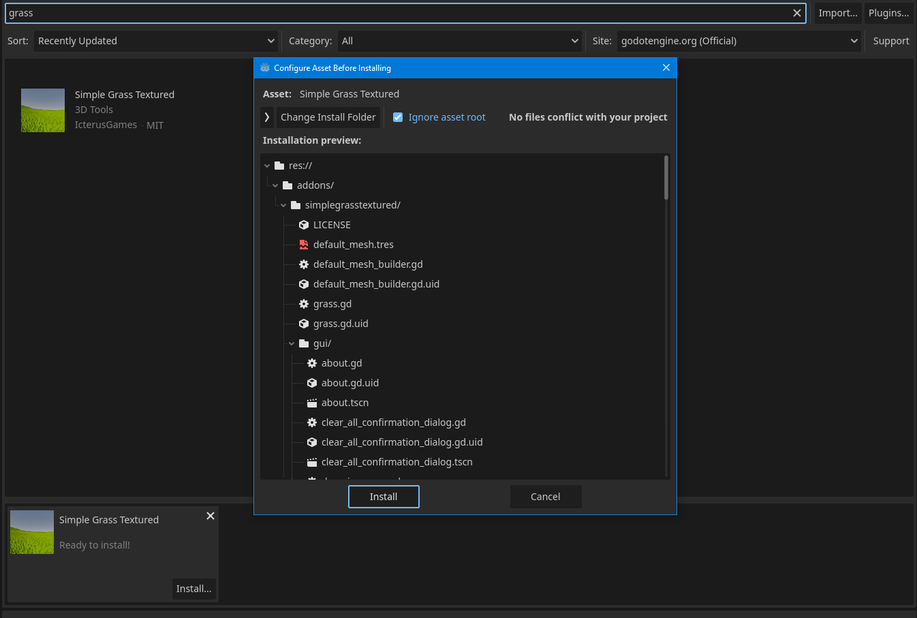This screenshot has width=917, height=618.
Task: Open the Sort dropdown Recently Updated
Action: (x=156, y=41)
